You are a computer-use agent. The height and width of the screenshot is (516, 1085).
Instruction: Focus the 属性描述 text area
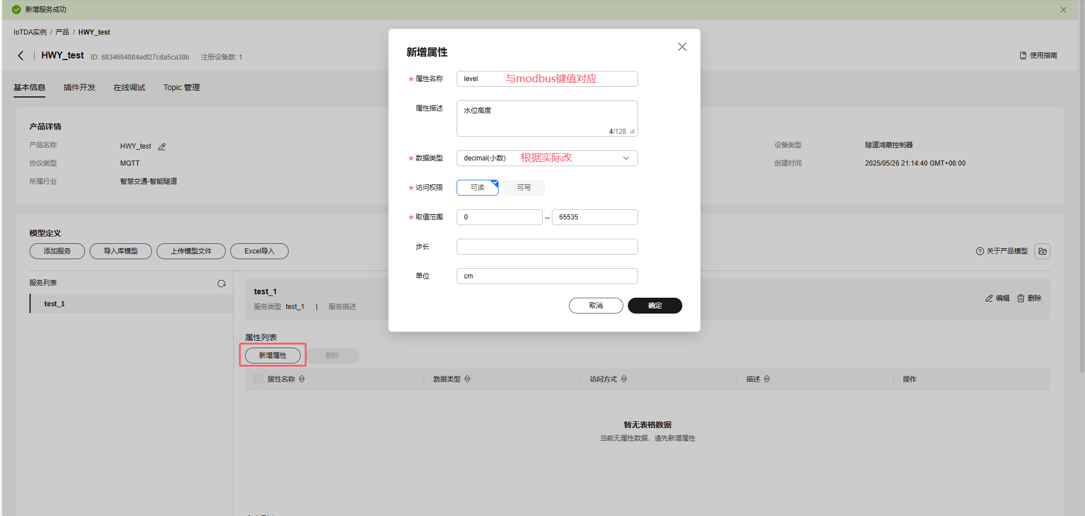[x=547, y=119]
